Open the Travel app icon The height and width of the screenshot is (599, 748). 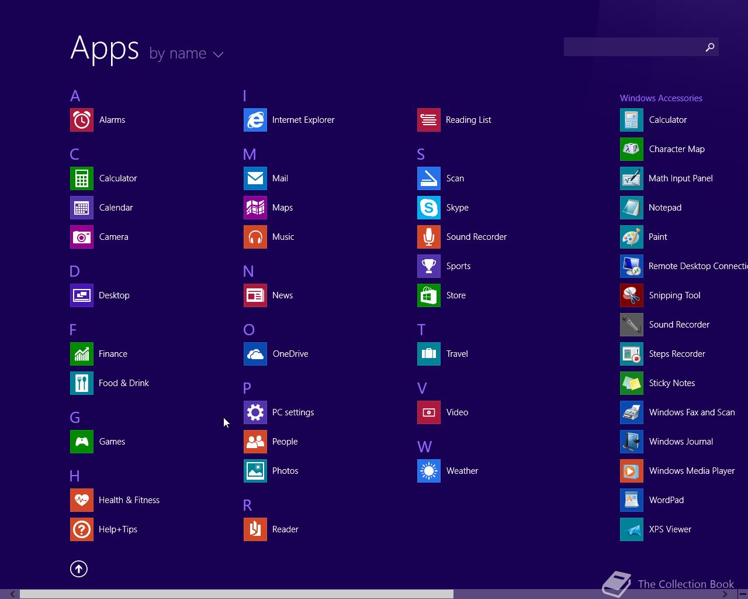click(429, 354)
